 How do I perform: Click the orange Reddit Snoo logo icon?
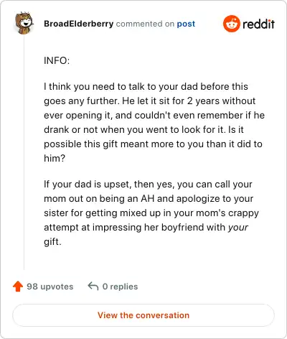[231, 24]
